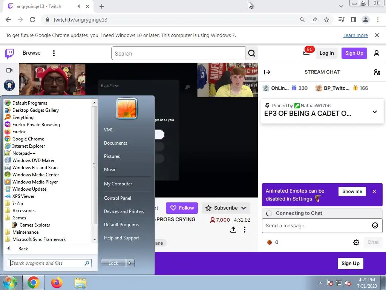The image size is (386, 290).
Task: Open the user account avatar menu
Action: coord(377,53)
